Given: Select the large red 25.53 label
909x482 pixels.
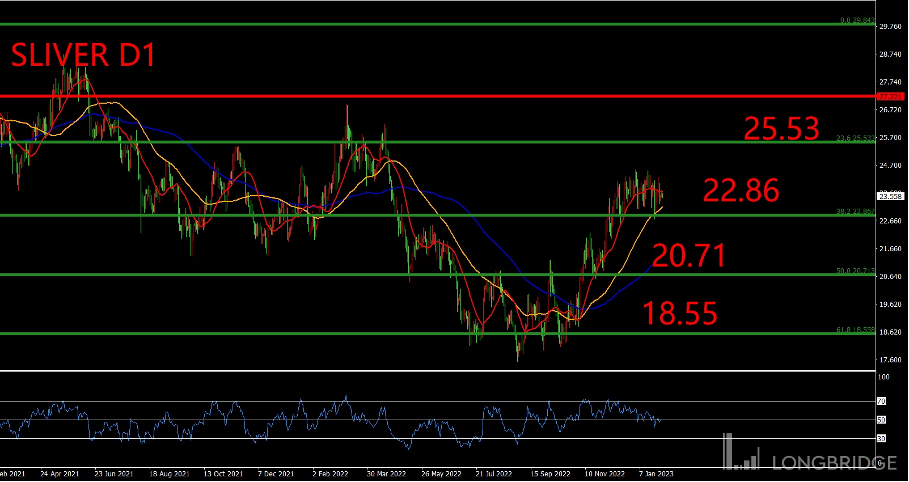Looking at the screenshot, I should click(781, 129).
